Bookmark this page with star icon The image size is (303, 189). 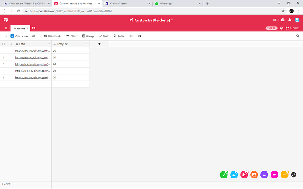tap(283, 11)
